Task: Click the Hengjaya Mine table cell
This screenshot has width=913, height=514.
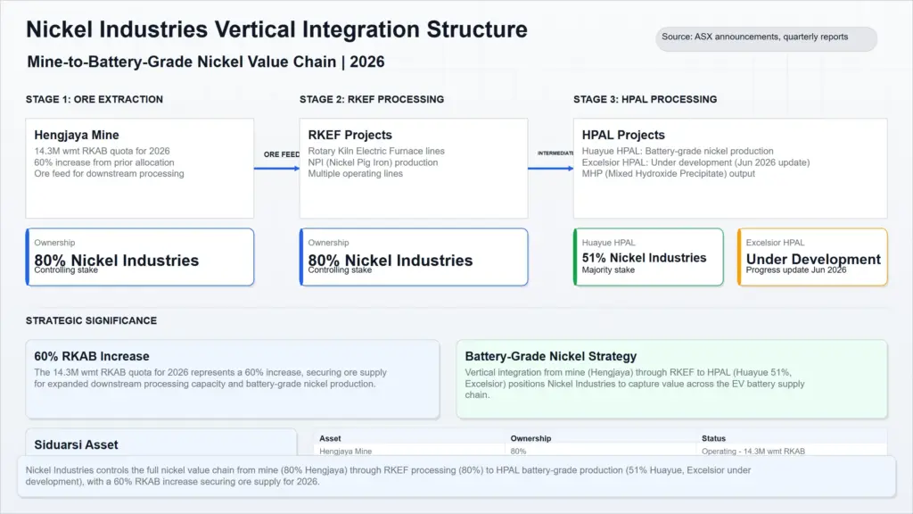Action: (x=345, y=451)
